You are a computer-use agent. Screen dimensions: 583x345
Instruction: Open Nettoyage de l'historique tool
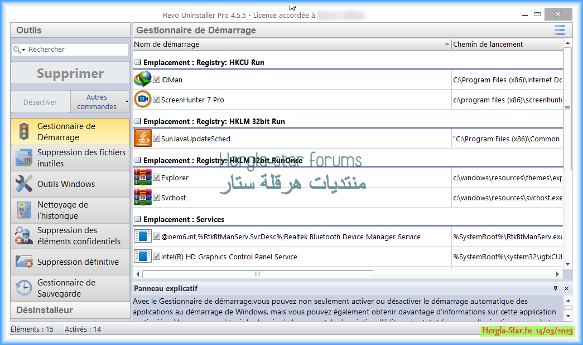coord(70,210)
